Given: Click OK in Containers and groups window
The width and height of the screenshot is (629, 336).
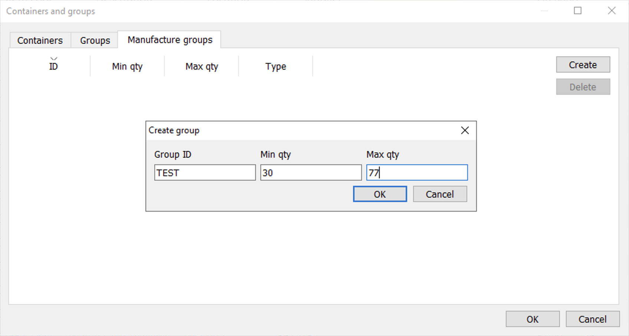Looking at the screenshot, I should [533, 319].
